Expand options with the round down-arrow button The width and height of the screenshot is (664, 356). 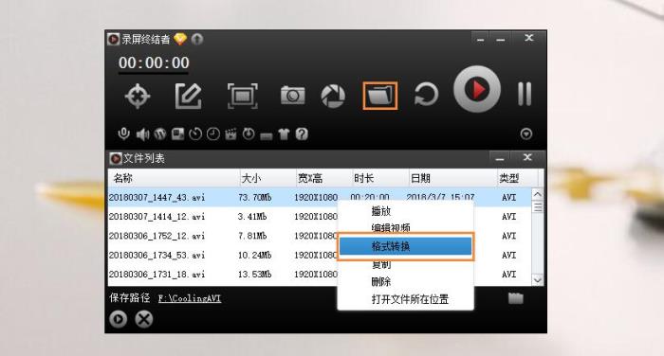pos(526,134)
